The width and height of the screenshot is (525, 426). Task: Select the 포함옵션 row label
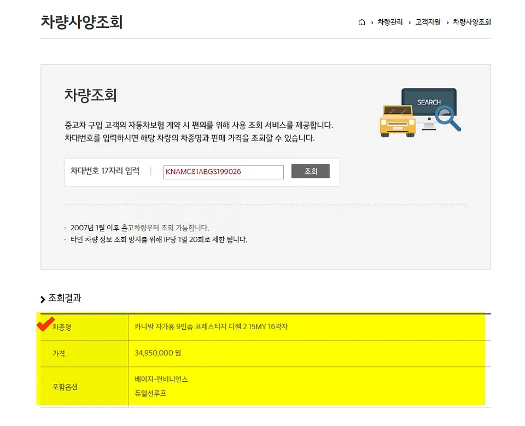click(x=65, y=387)
